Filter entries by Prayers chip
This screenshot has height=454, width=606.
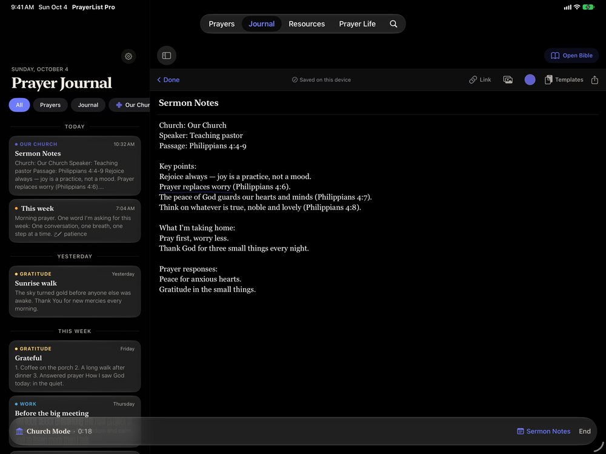pyautogui.click(x=50, y=105)
